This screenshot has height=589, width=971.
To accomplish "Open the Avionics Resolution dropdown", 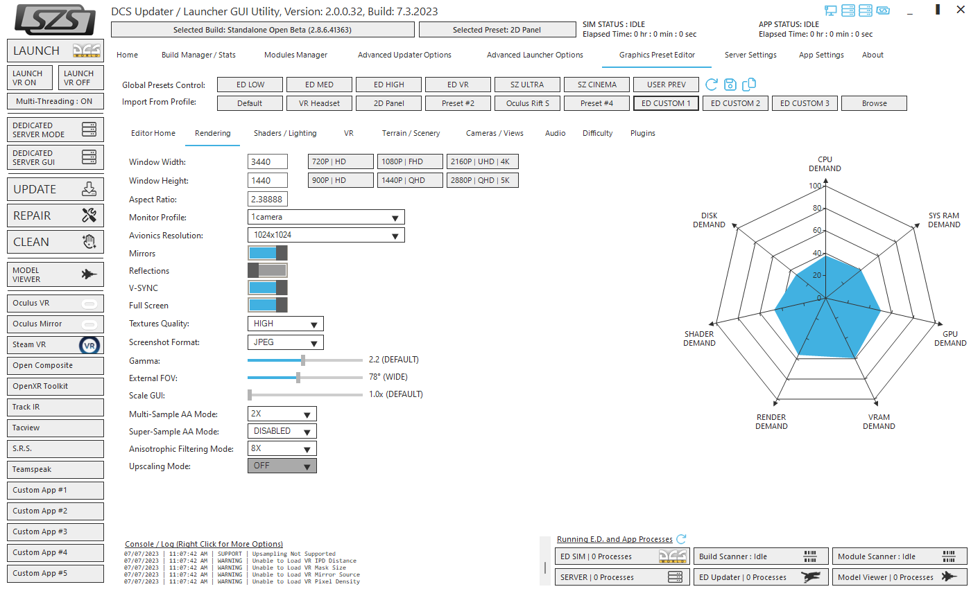I will click(x=326, y=235).
